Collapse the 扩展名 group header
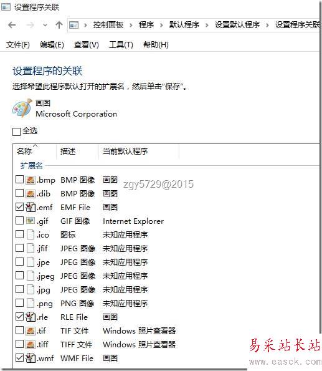The width and height of the screenshot is (322, 371). click(x=31, y=166)
